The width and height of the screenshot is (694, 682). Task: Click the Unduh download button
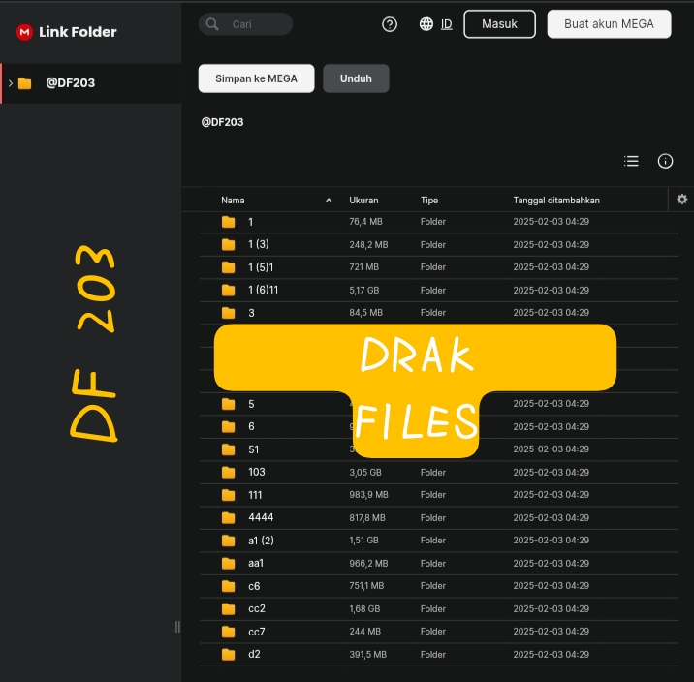coord(356,78)
